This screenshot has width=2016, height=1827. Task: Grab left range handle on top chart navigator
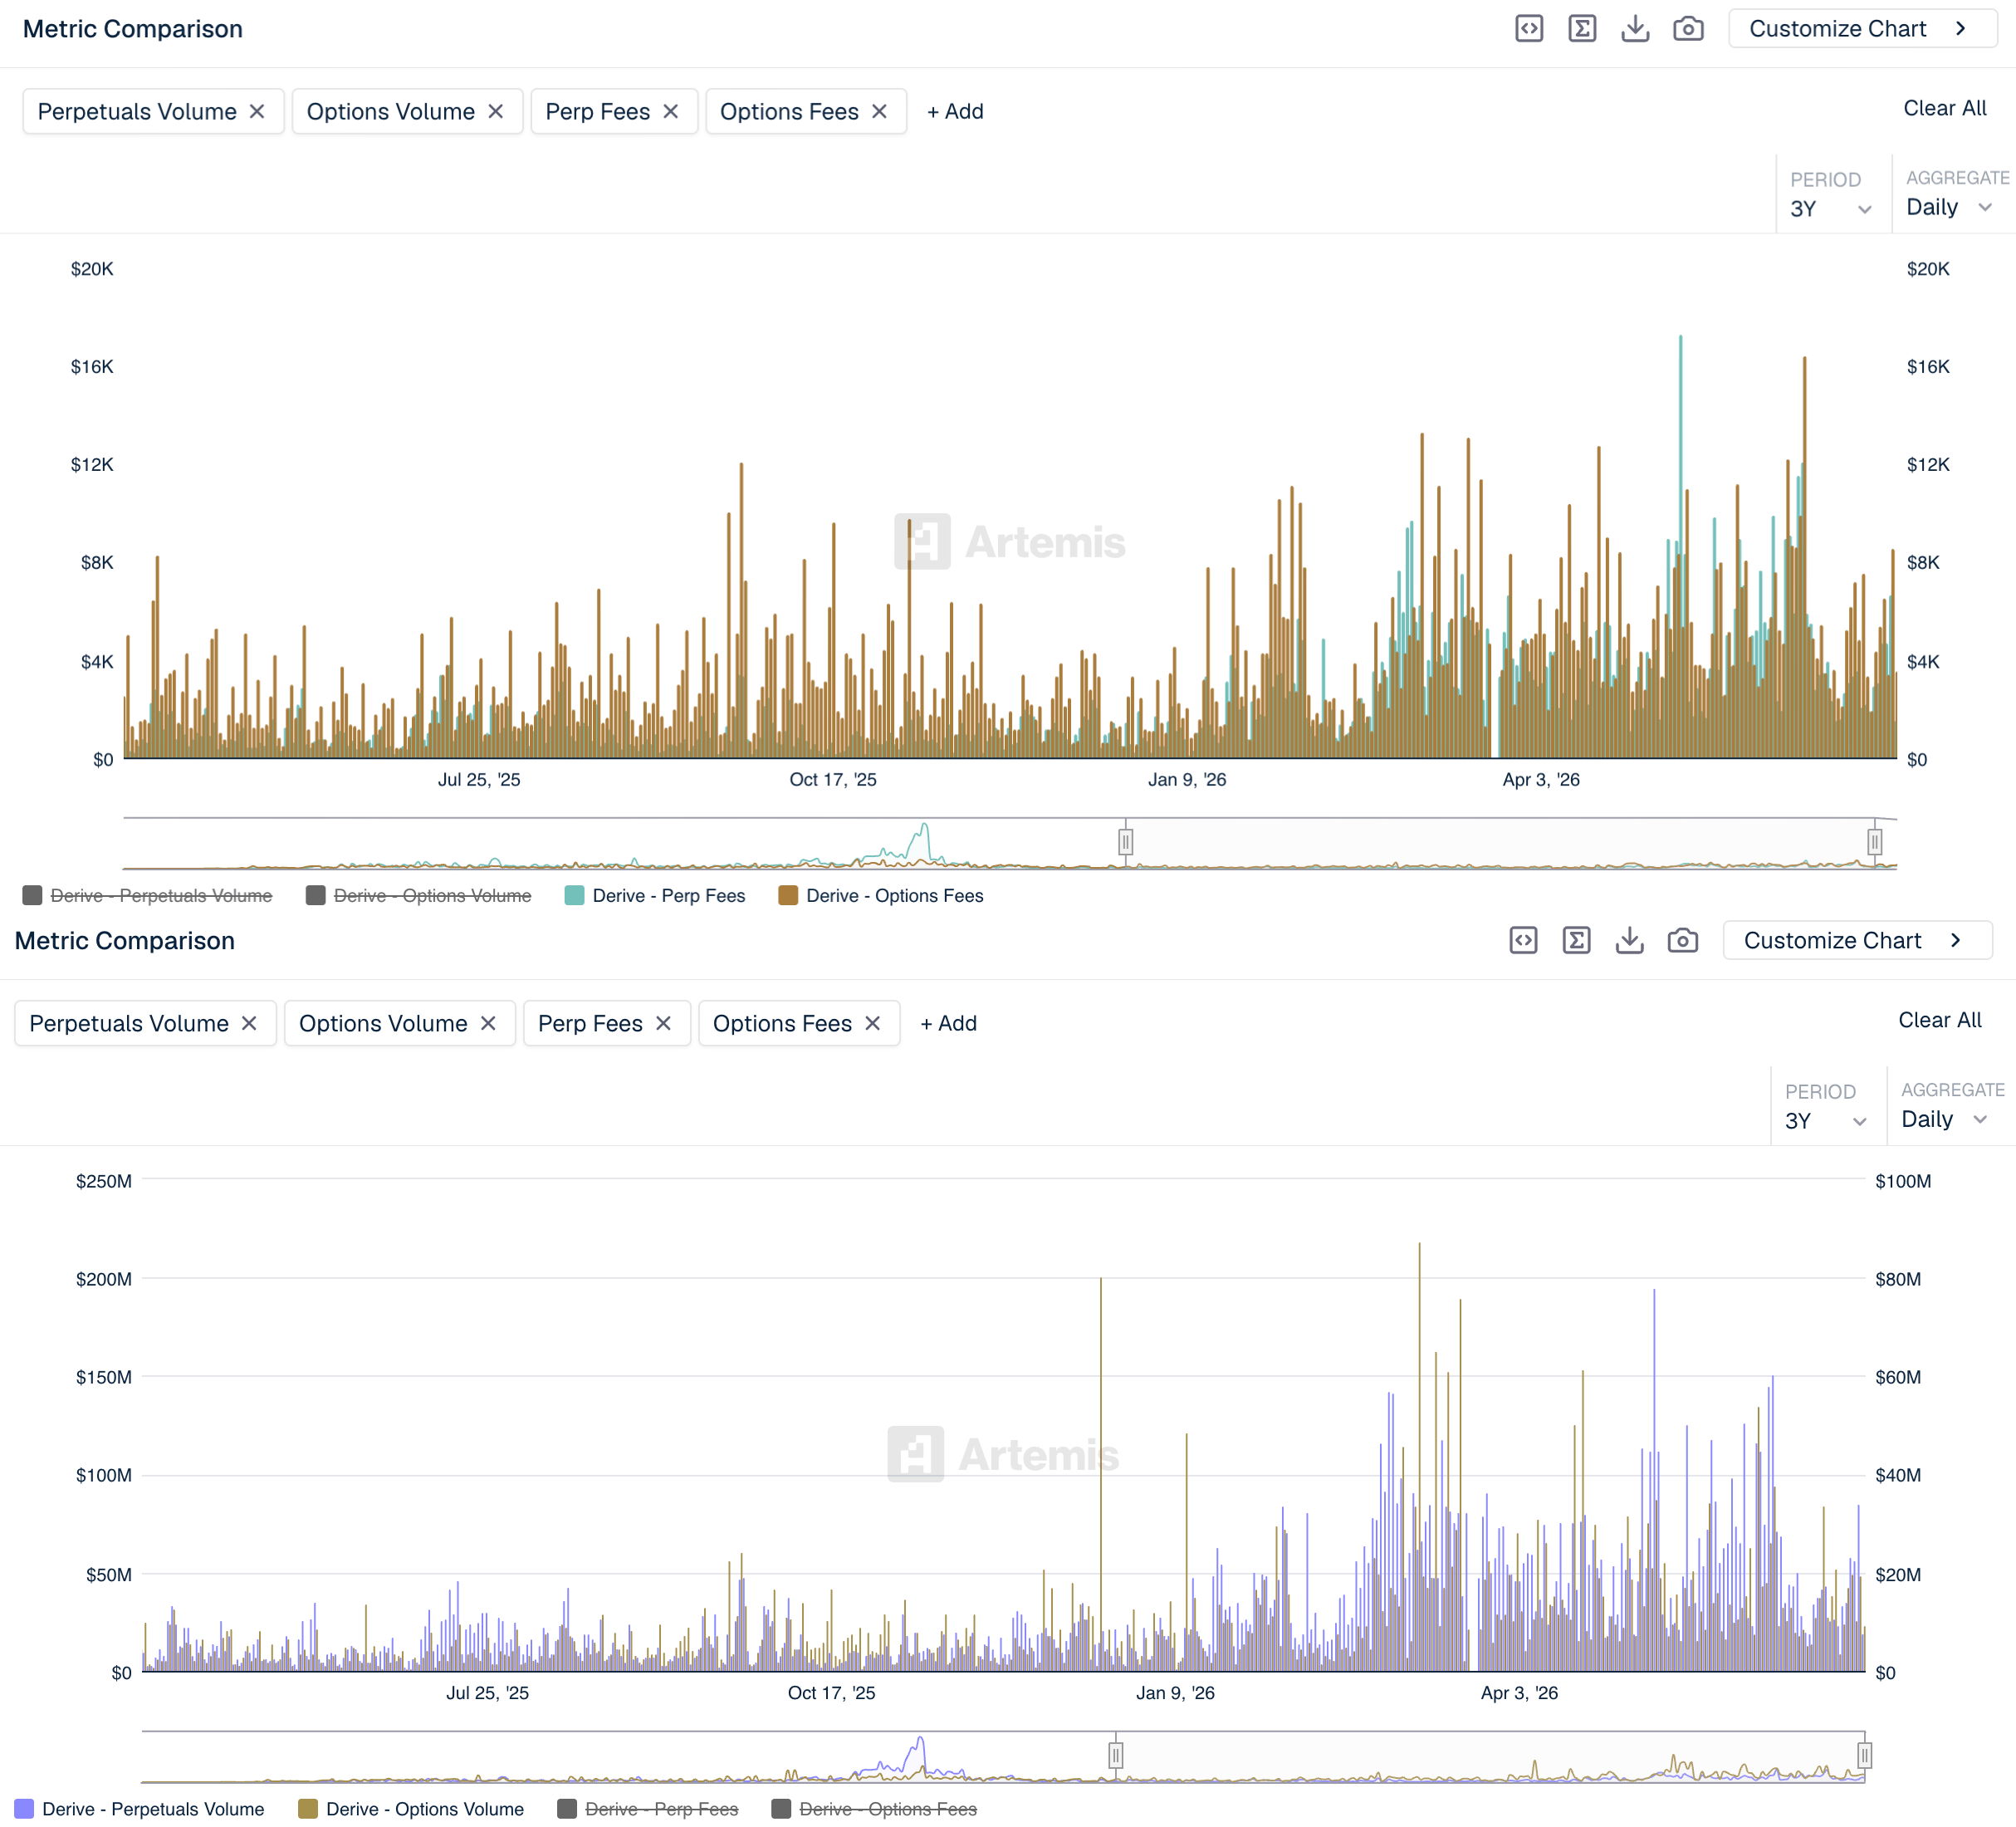[x=1125, y=841]
